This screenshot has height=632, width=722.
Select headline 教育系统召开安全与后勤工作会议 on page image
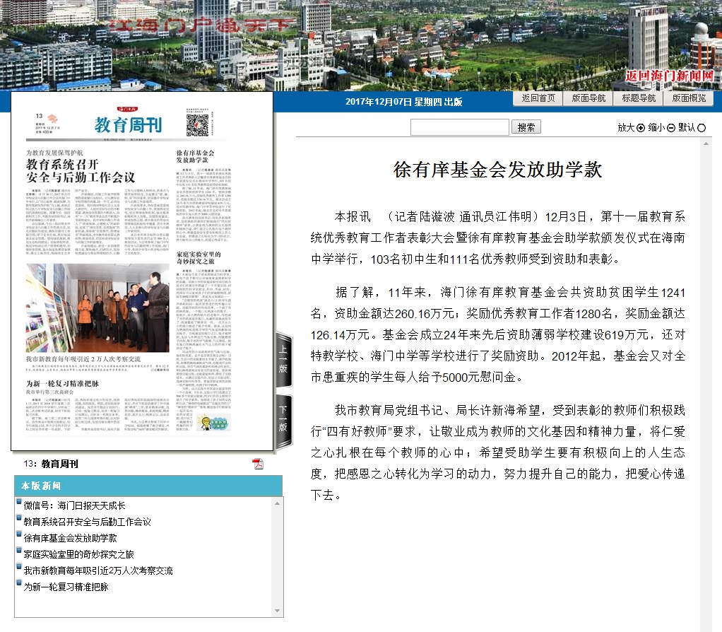pos(81,171)
